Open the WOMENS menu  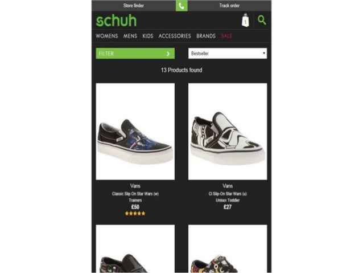[x=107, y=36]
